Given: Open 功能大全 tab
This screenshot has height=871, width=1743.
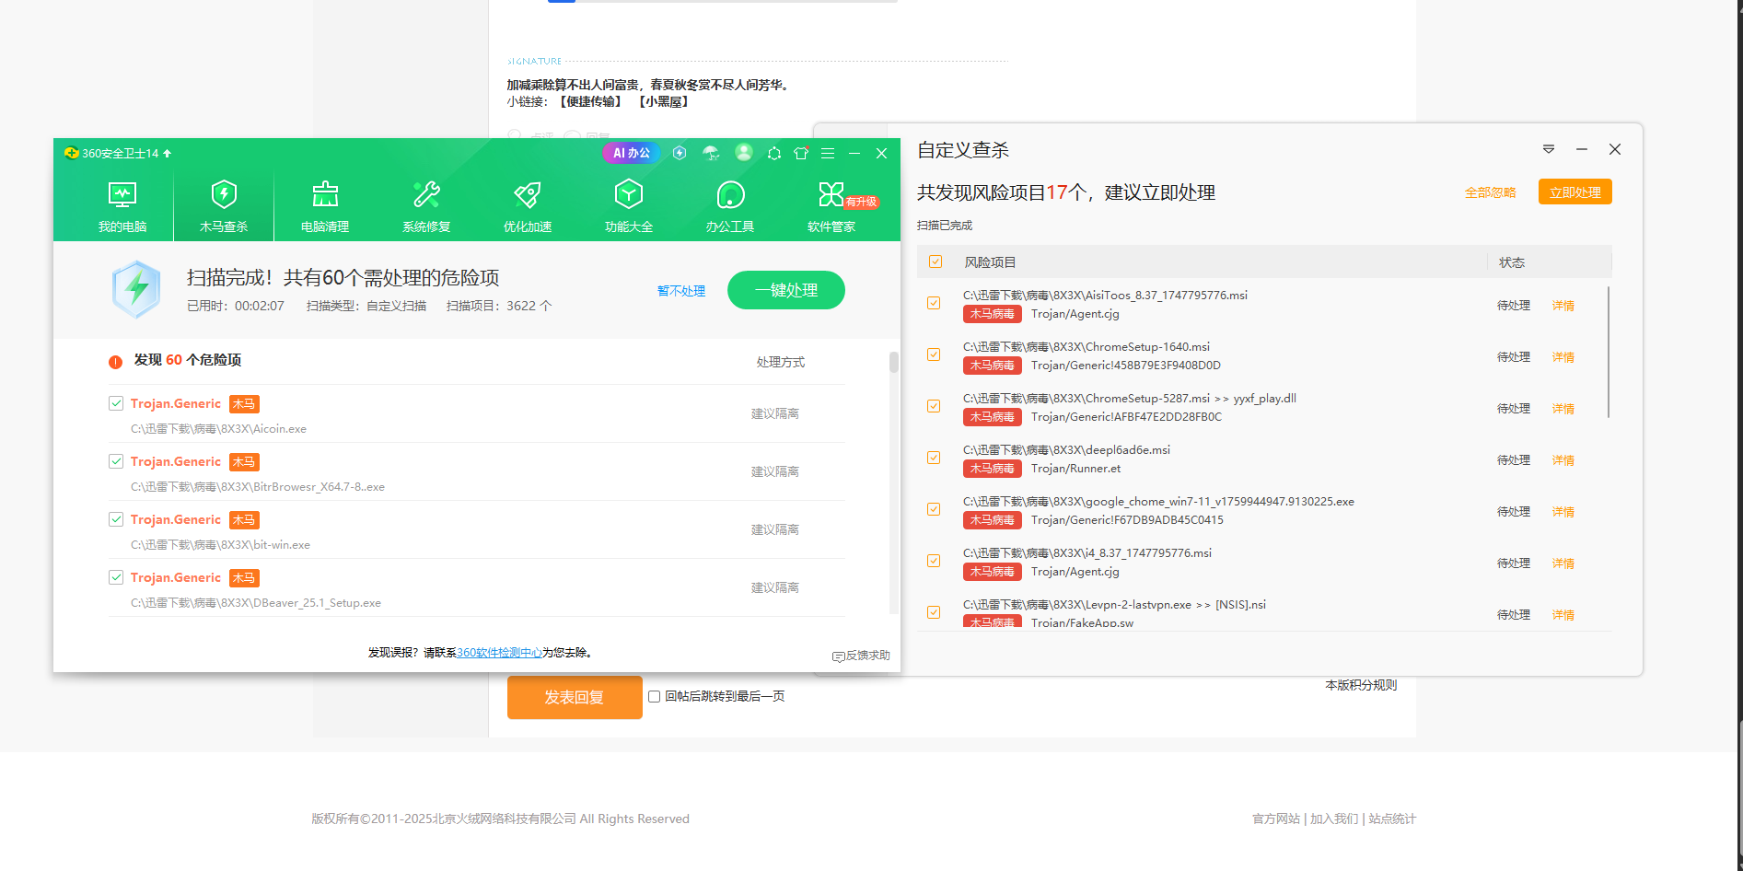Looking at the screenshot, I should coord(629,206).
